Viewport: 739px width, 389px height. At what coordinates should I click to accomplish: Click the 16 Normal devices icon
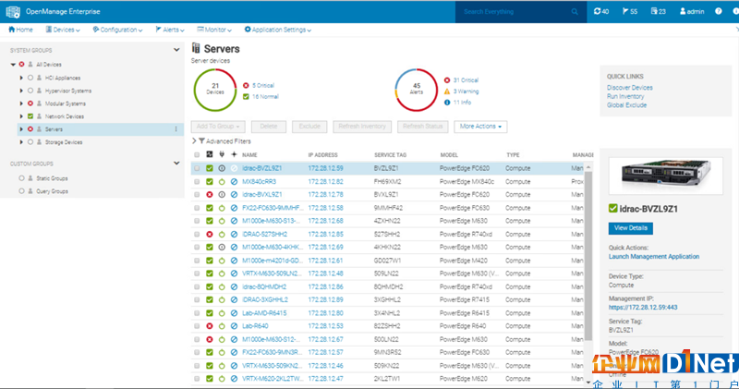click(246, 97)
